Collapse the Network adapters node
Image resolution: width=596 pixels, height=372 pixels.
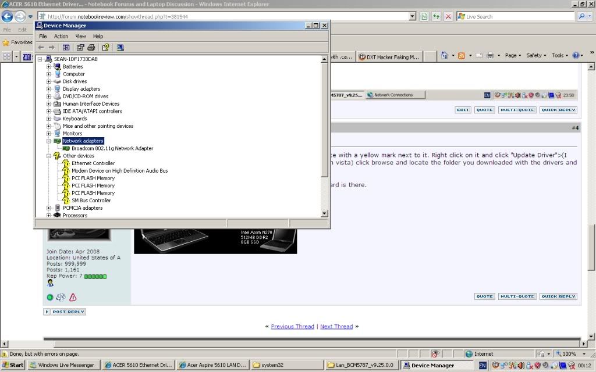click(x=49, y=141)
